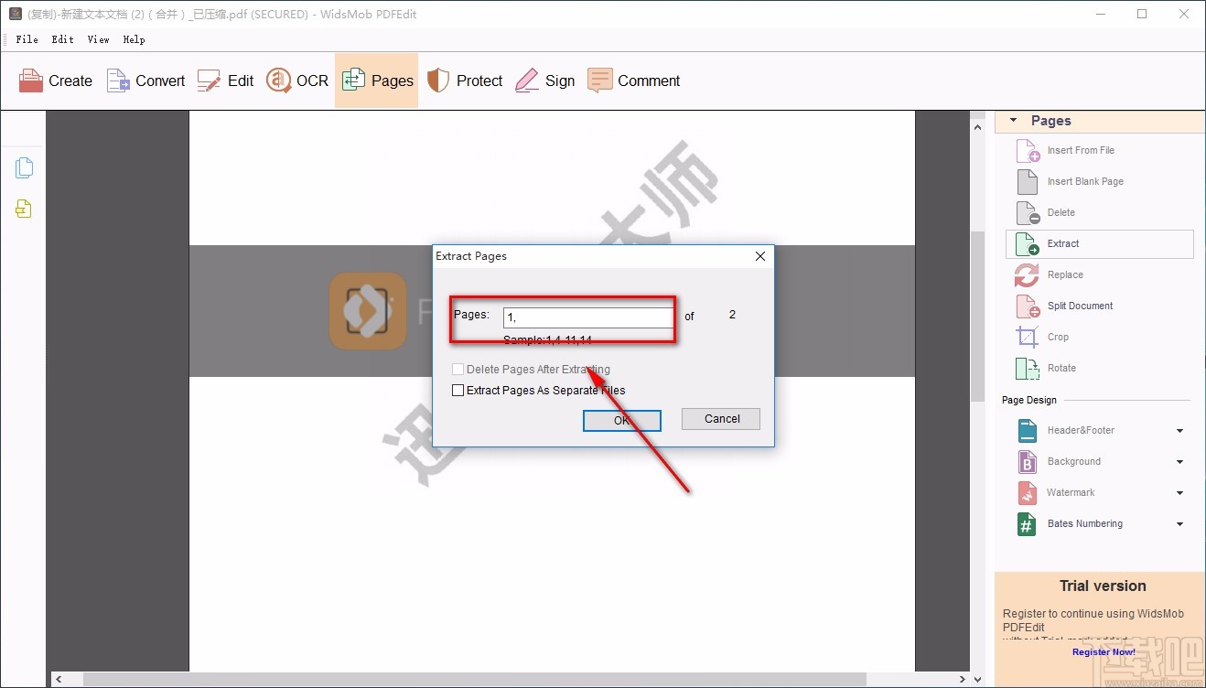The image size is (1206, 688).
Task: Select the Protect tool
Action: tap(464, 81)
